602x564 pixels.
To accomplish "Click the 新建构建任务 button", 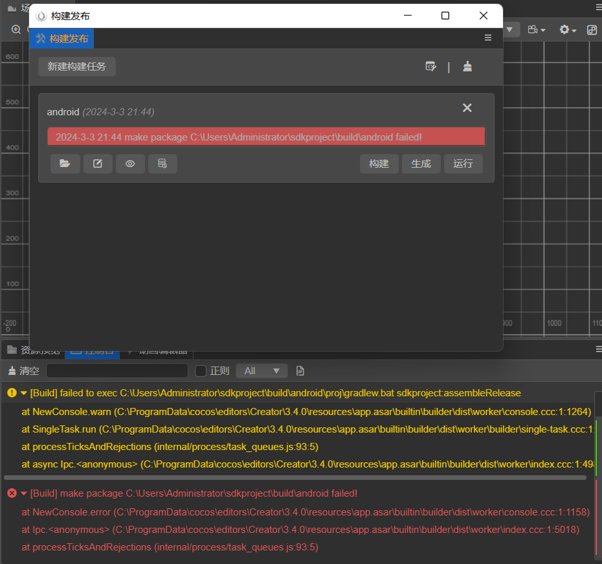I will (x=77, y=67).
